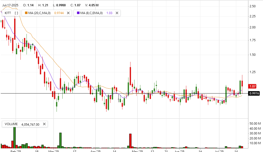Image resolution: width=263 pixels, height=152 pixels.
Task: Click the purple EMA 8 color swatch
Action: pos(78,13)
